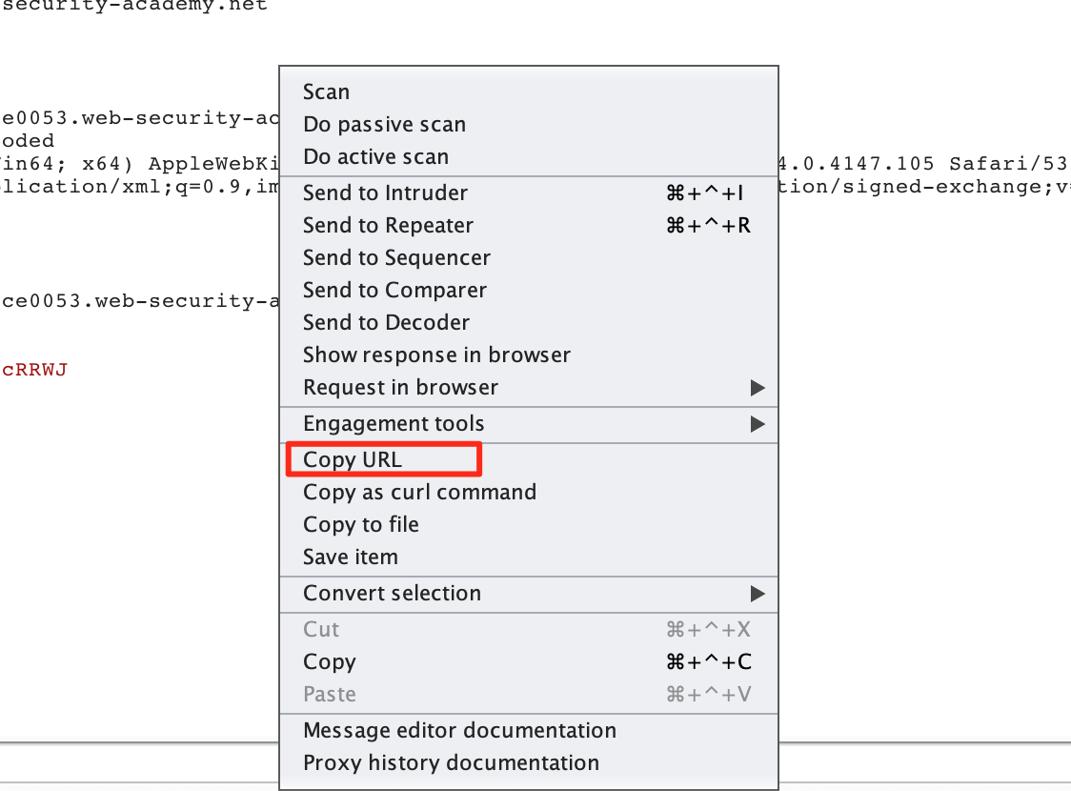Send request to Decoder
Image resolution: width=1071 pixels, height=791 pixels.
coord(386,323)
